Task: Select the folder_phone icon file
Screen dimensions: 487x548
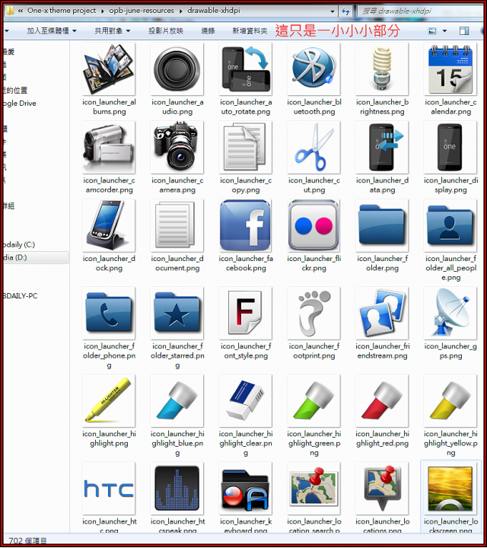Action: [109, 313]
